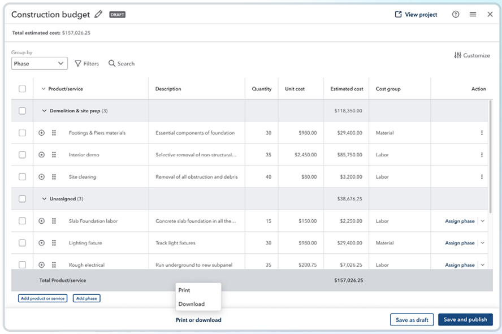Image resolution: width=502 pixels, height=334 pixels.
Task: Select the Footings & Piers materials checkbox
Action: click(x=22, y=133)
